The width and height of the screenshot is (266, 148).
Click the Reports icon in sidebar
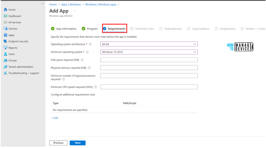(5, 48)
